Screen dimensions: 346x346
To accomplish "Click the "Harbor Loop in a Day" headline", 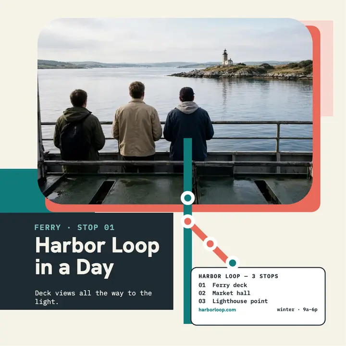I will [x=97, y=257].
